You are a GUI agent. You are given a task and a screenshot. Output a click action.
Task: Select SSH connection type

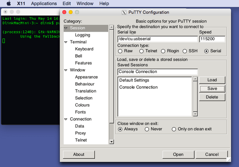click(x=185, y=51)
